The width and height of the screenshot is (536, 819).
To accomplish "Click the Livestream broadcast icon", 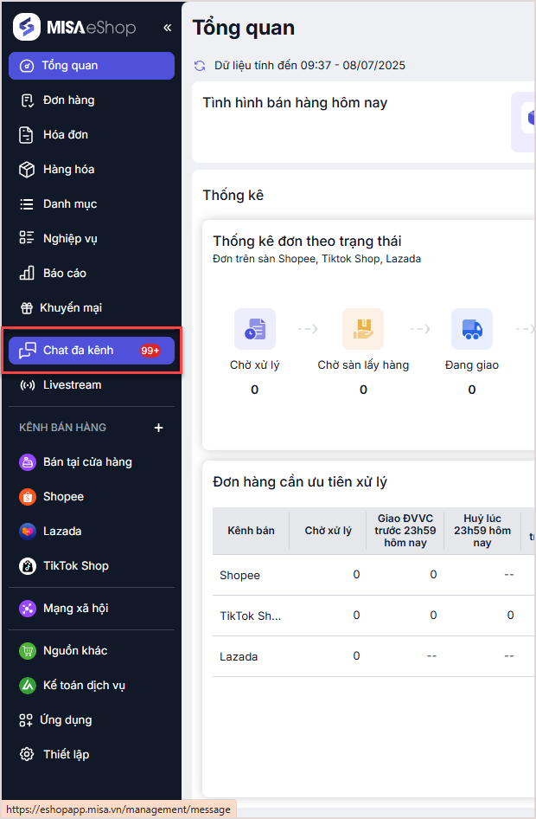I will pyautogui.click(x=27, y=385).
